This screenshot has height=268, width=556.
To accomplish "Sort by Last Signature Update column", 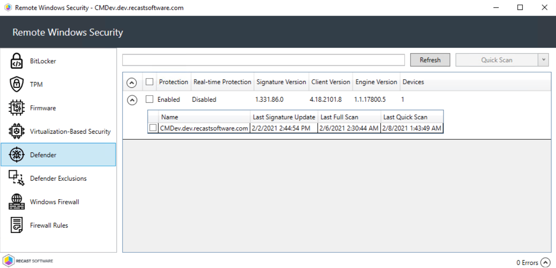I will click(284, 117).
